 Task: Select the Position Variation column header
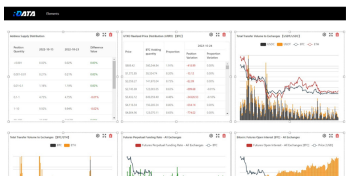[x=192, y=56]
